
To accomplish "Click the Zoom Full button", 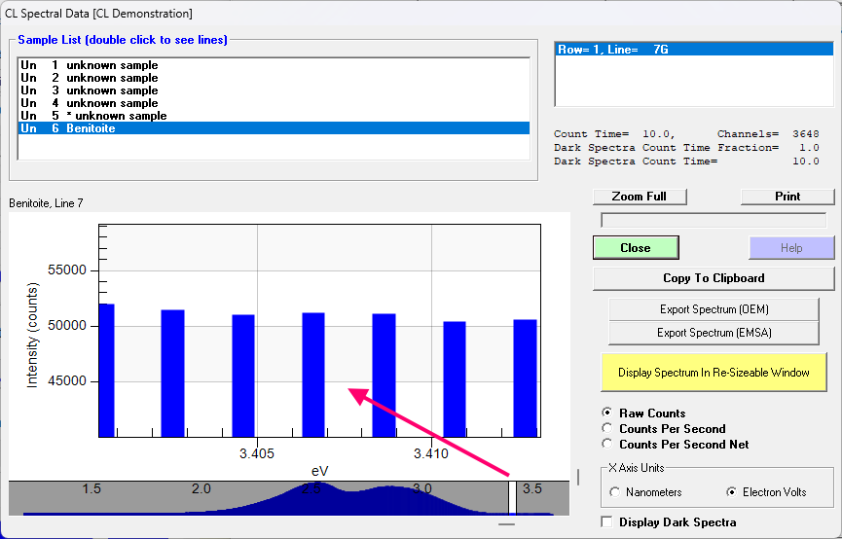I will (x=639, y=197).
